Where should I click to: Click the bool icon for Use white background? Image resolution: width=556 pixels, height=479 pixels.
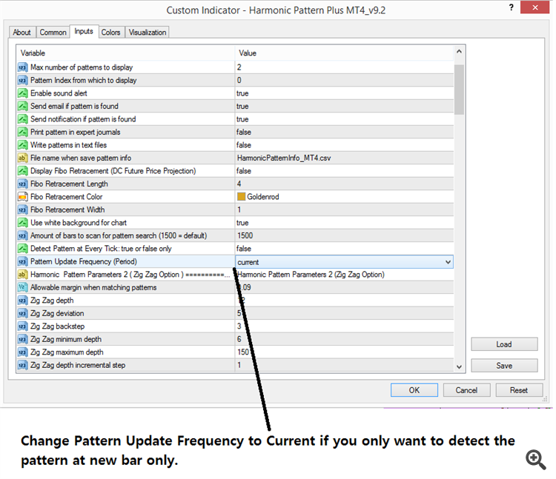(22, 223)
